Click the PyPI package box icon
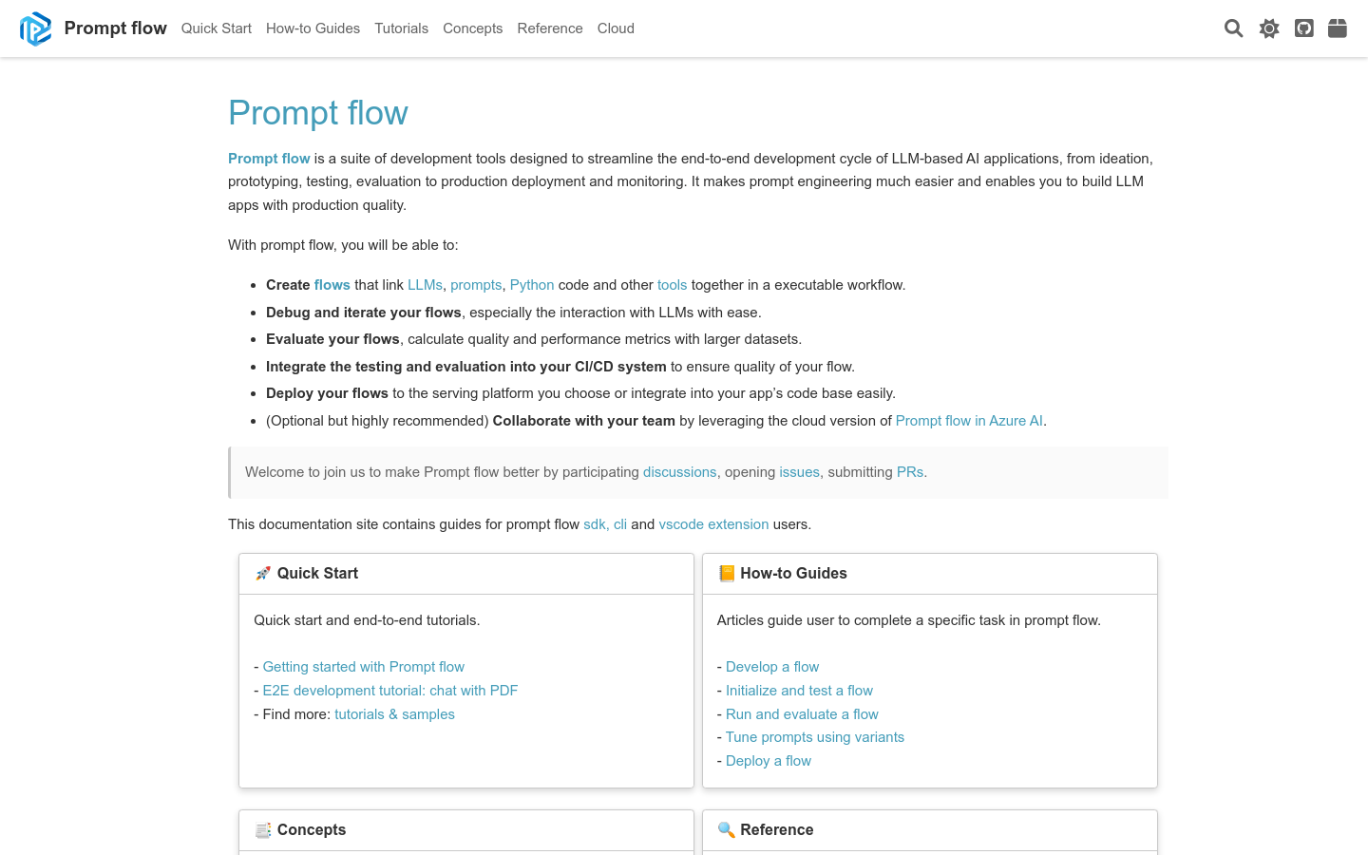Screen dimensions: 1368x855 click(1338, 28)
